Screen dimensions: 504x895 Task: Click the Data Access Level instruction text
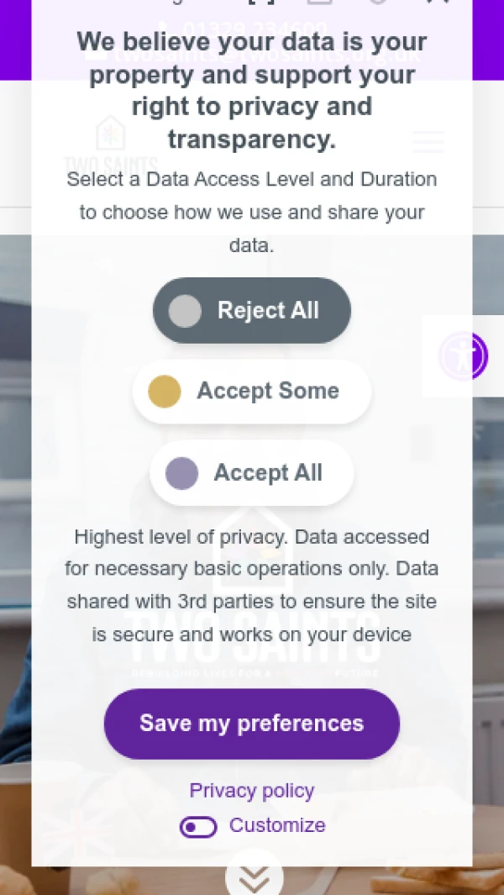click(x=252, y=212)
